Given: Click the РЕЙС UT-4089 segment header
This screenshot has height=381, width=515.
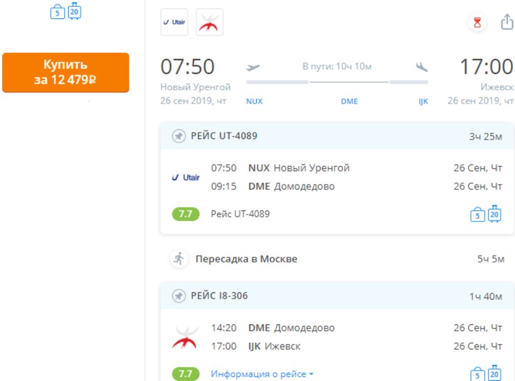Looking at the screenshot, I should tap(224, 136).
